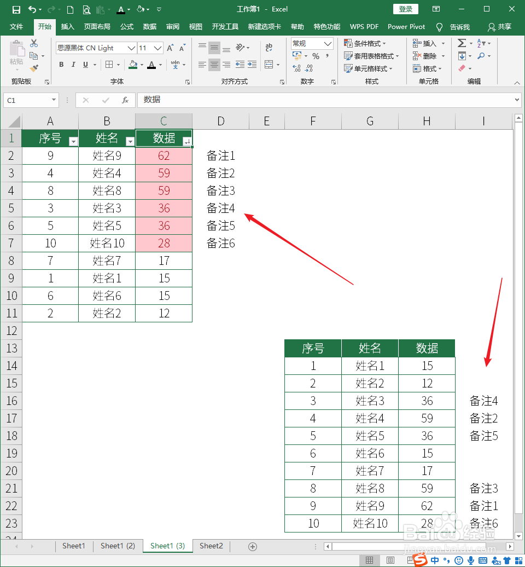The width and height of the screenshot is (525, 567).
Task: Click the Merge and Center icon
Action: point(269,65)
